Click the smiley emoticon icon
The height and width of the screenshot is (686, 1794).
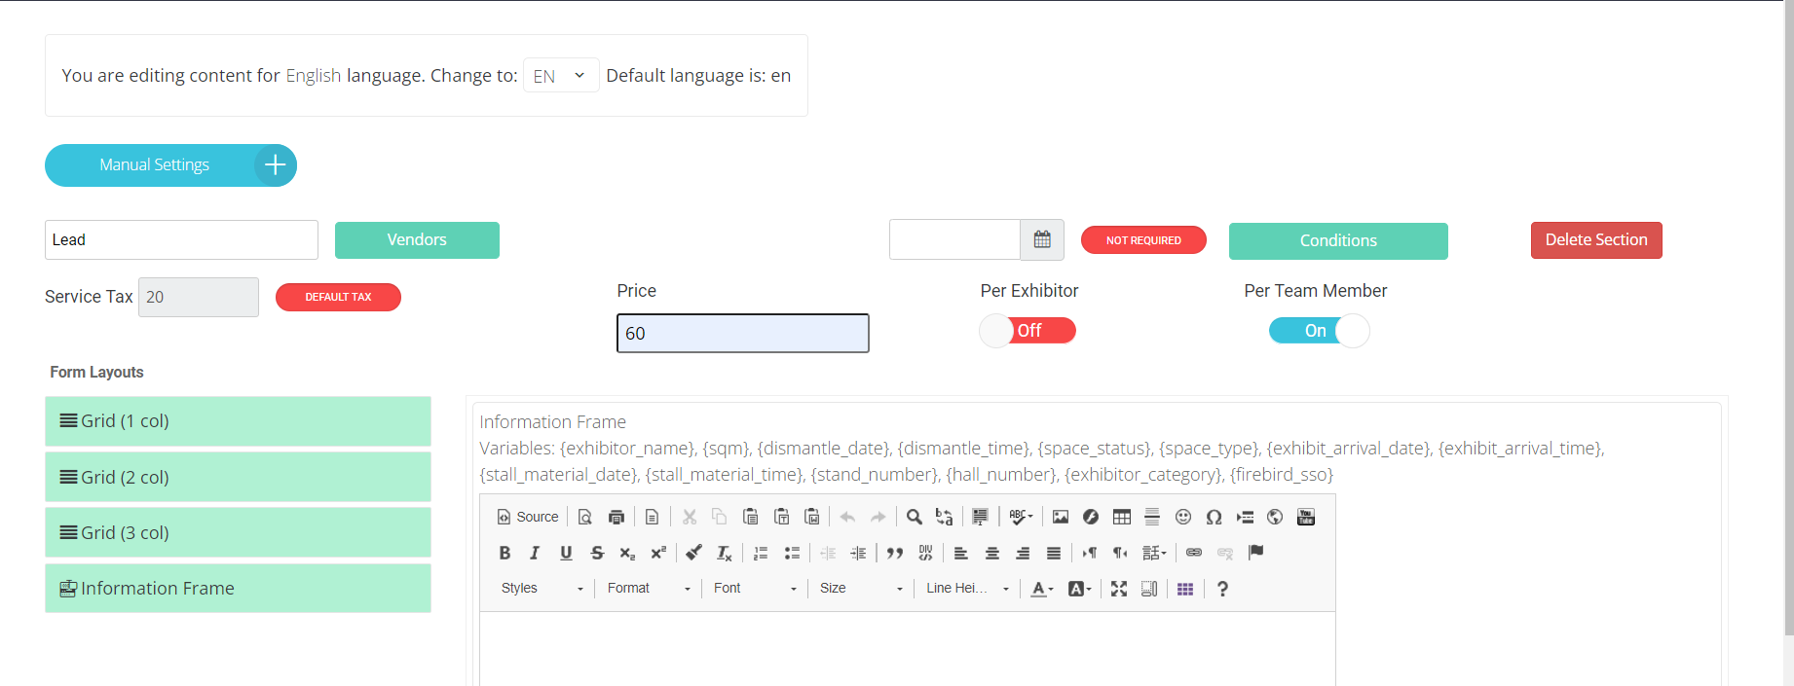click(1183, 517)
